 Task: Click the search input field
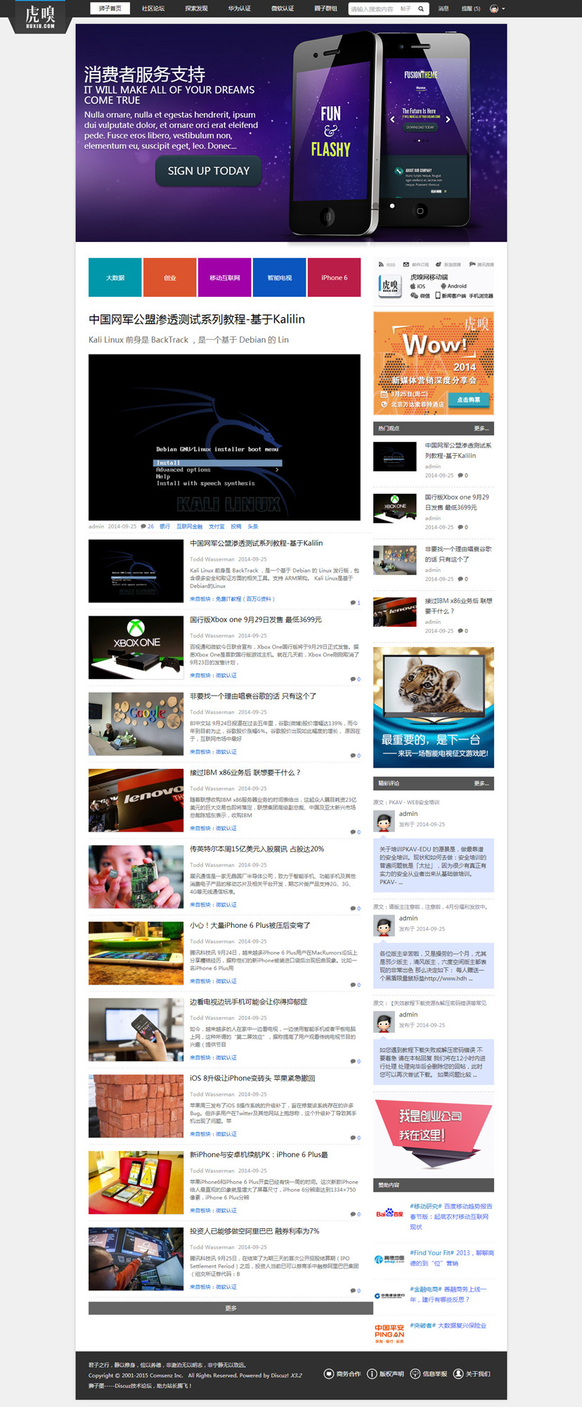(x=373, y=9)
